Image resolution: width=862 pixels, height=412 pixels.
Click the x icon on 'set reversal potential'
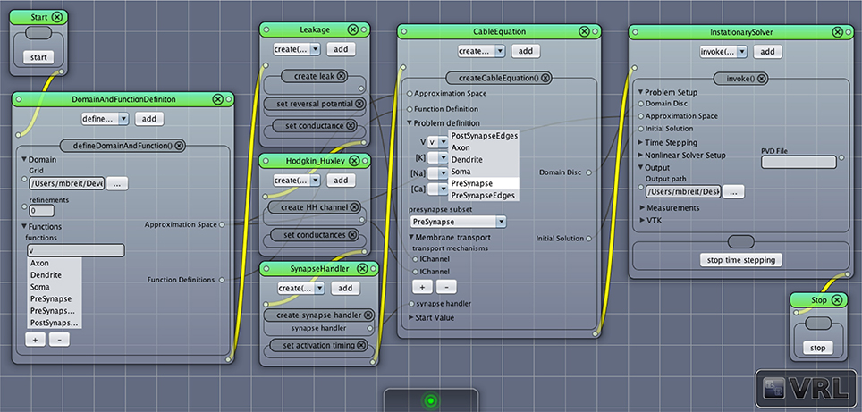pyautogui.click(x=359, y=104)
